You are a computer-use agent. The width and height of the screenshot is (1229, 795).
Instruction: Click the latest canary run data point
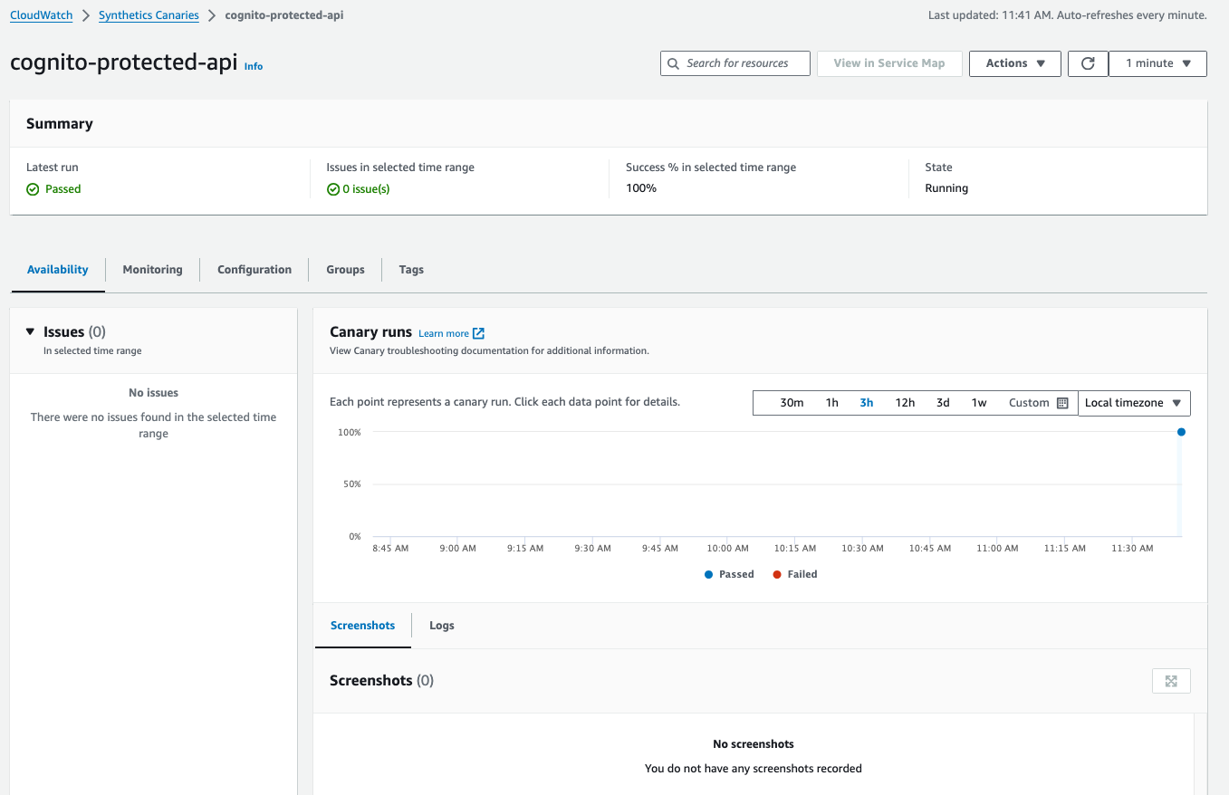(1181, 432)
